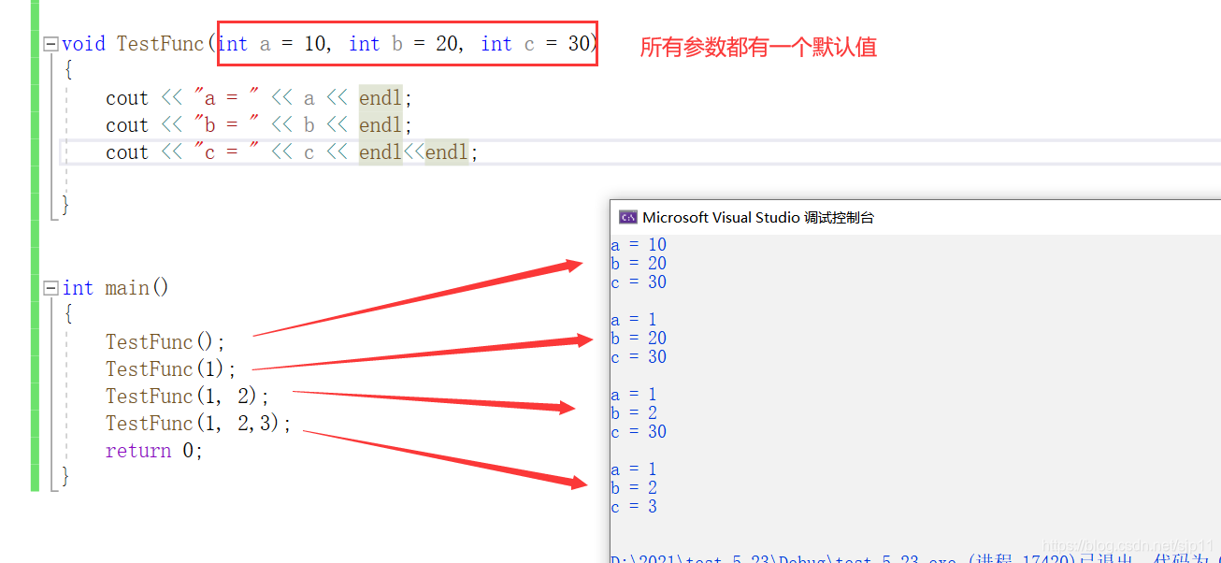
Task: Click the 'int main()' declaration
Action: [x=116, y=288]
